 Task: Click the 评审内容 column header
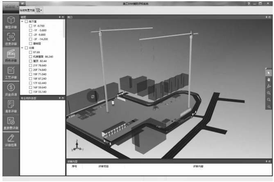(x=198, y=166)
